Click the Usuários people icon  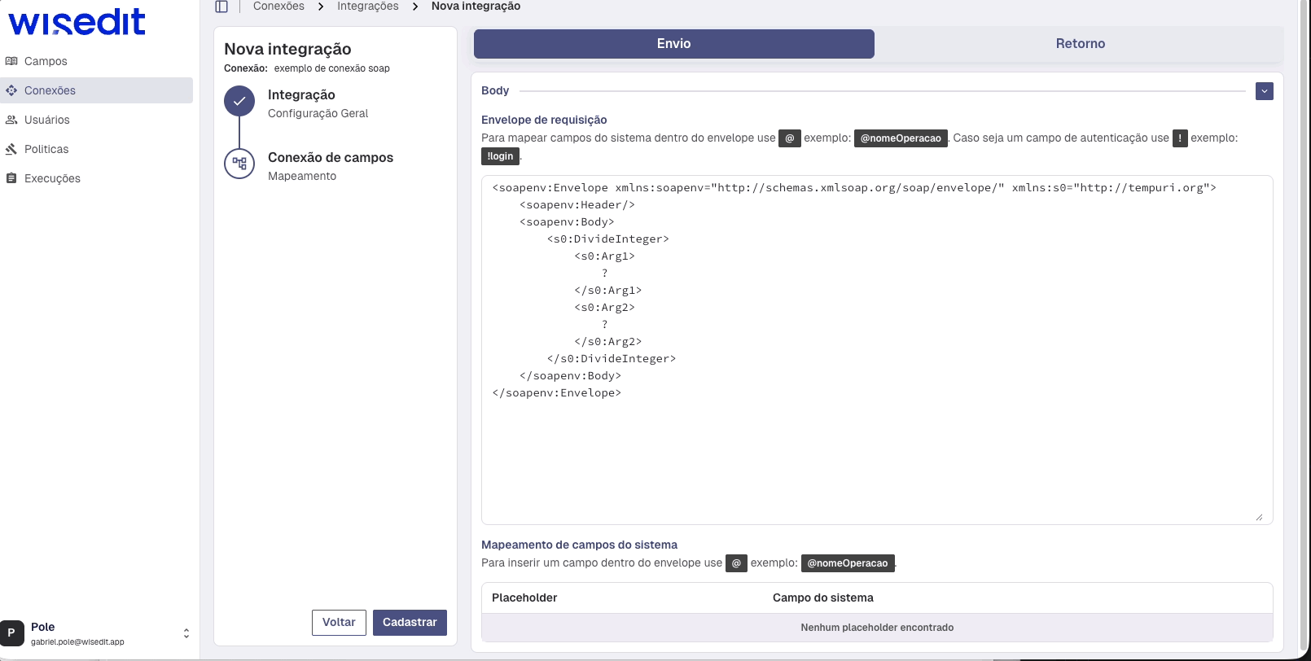(x=11, y=120)
